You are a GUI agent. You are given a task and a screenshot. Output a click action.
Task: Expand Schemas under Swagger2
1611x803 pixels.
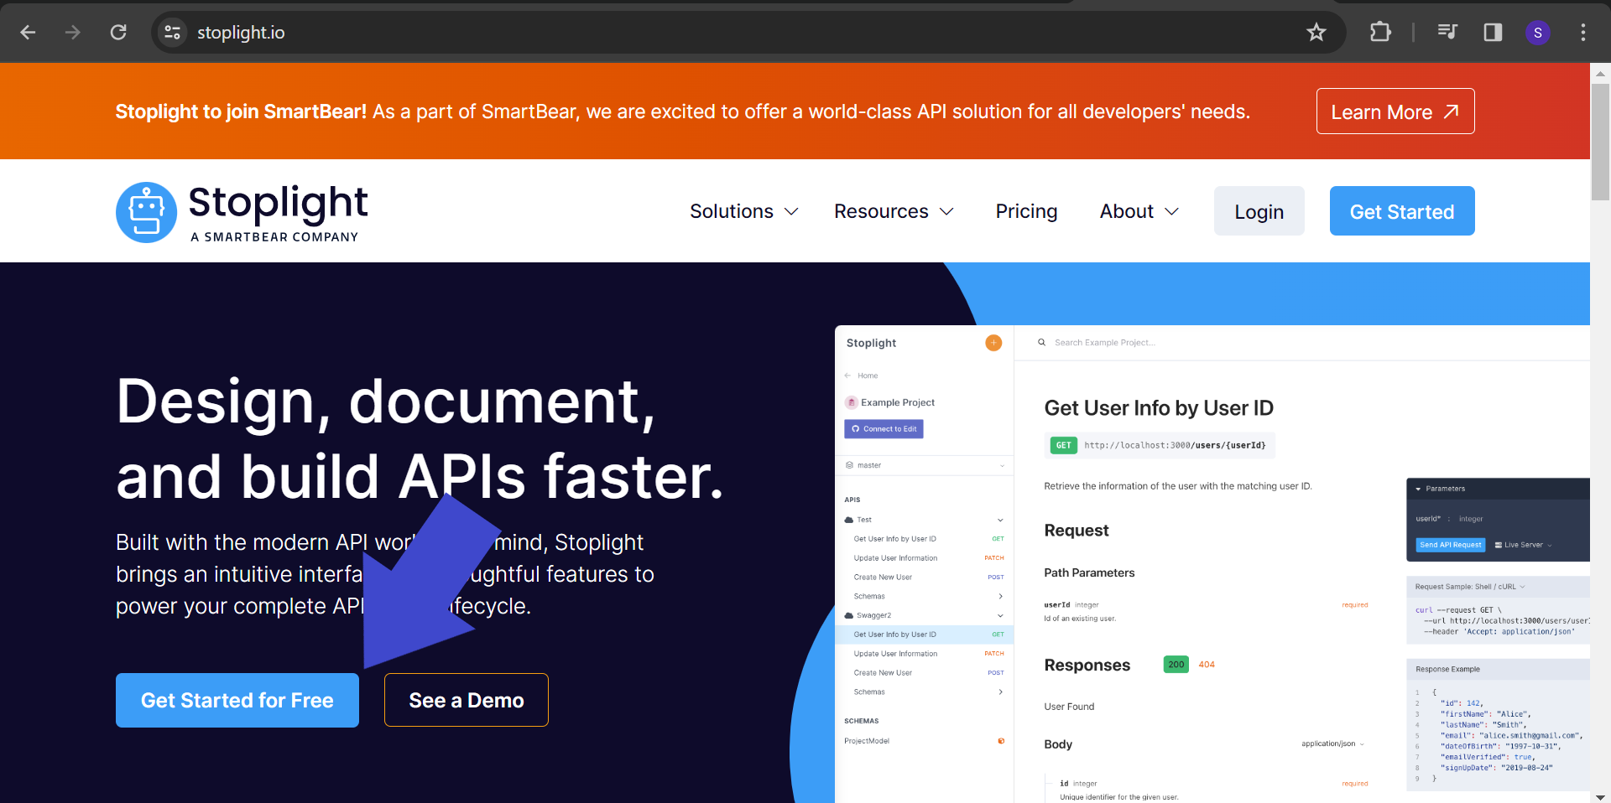click(x=928, y=692)
